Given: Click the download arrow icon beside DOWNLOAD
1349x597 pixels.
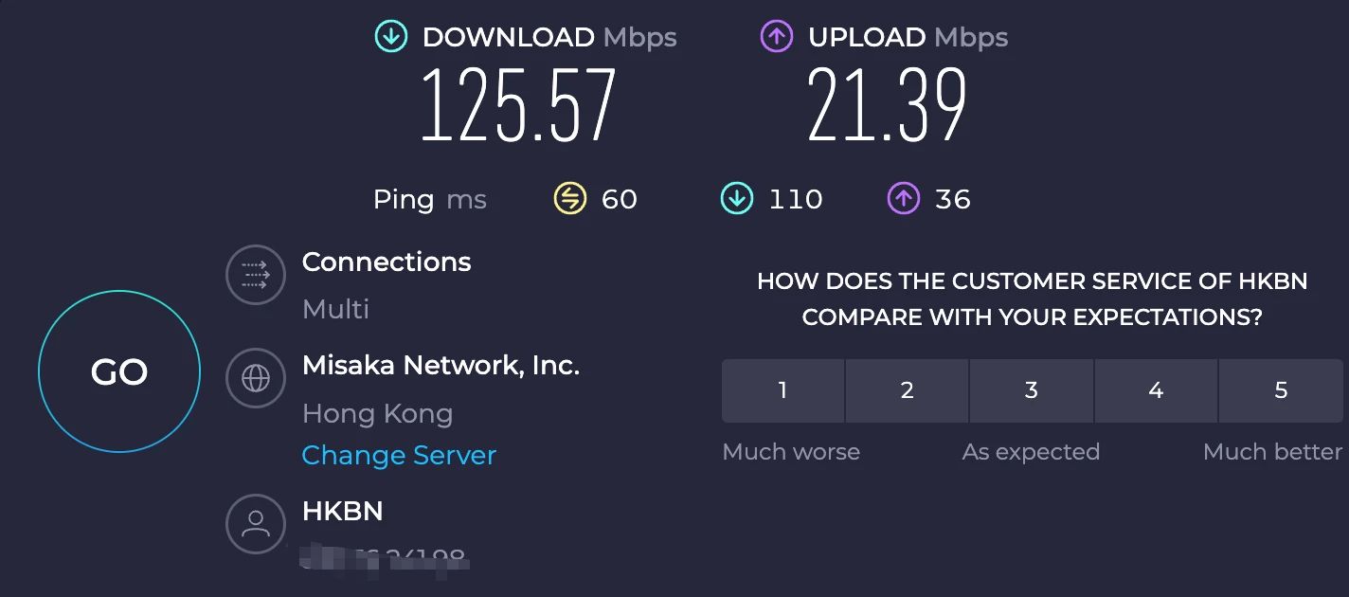Looking at the screenshot, I should pyautogui.click(x=390, y=37).
